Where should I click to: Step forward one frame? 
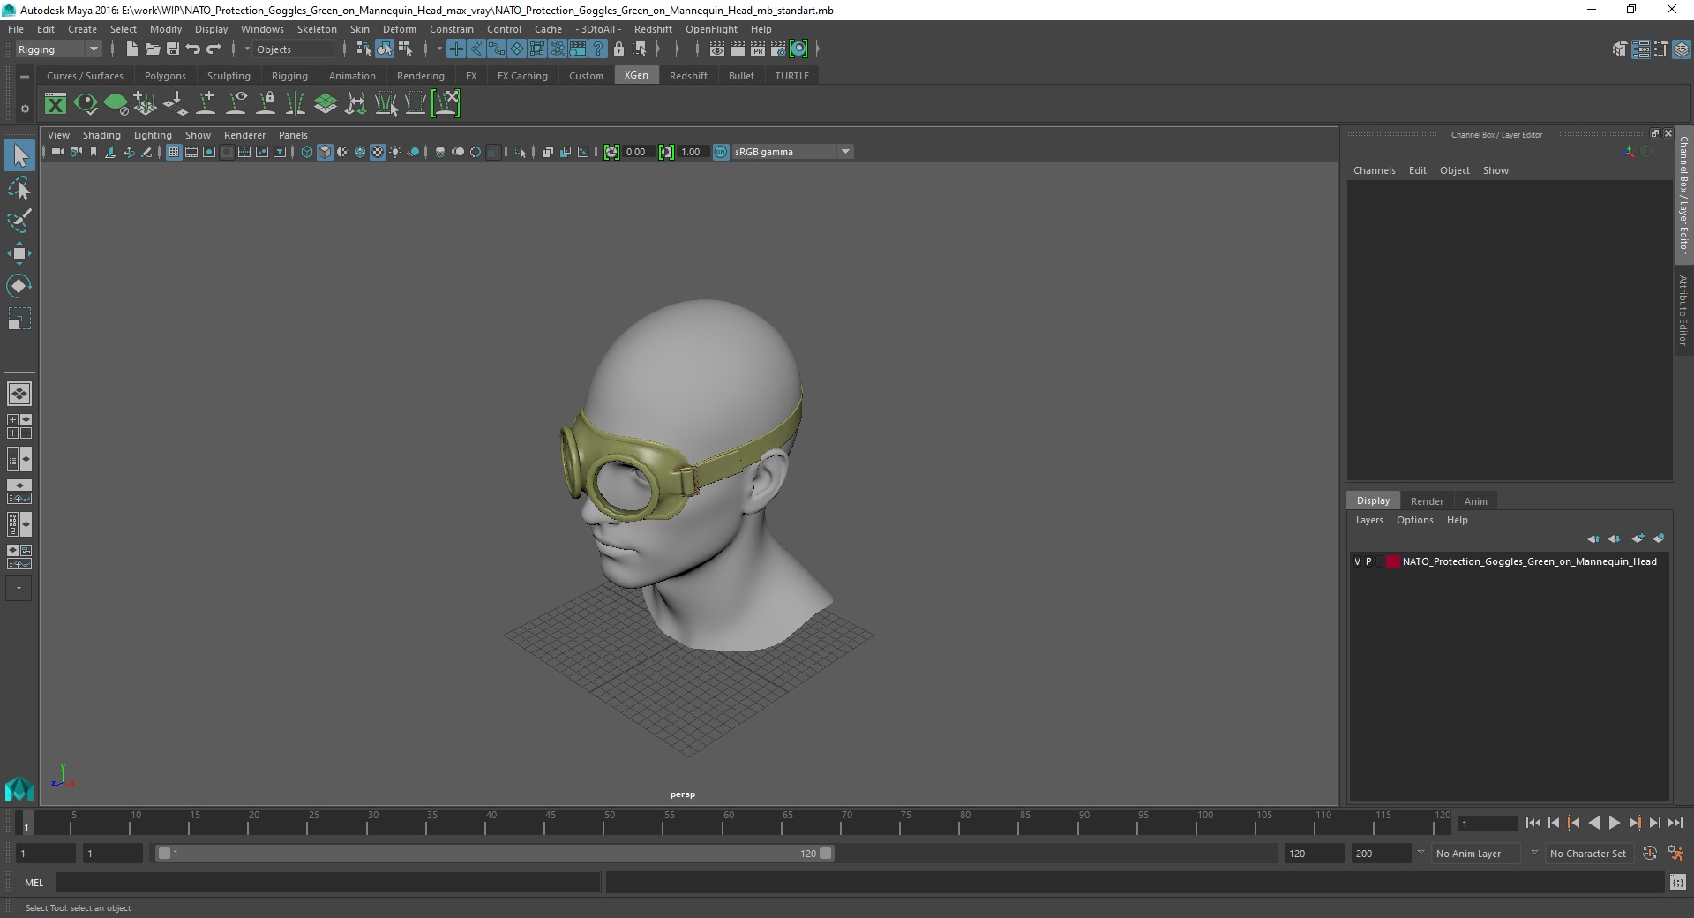[x=1654, y=823]
